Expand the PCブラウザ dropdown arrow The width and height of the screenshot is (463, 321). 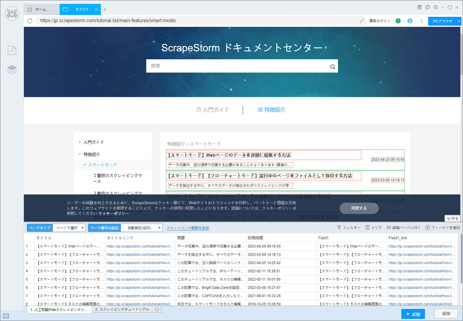459,21
